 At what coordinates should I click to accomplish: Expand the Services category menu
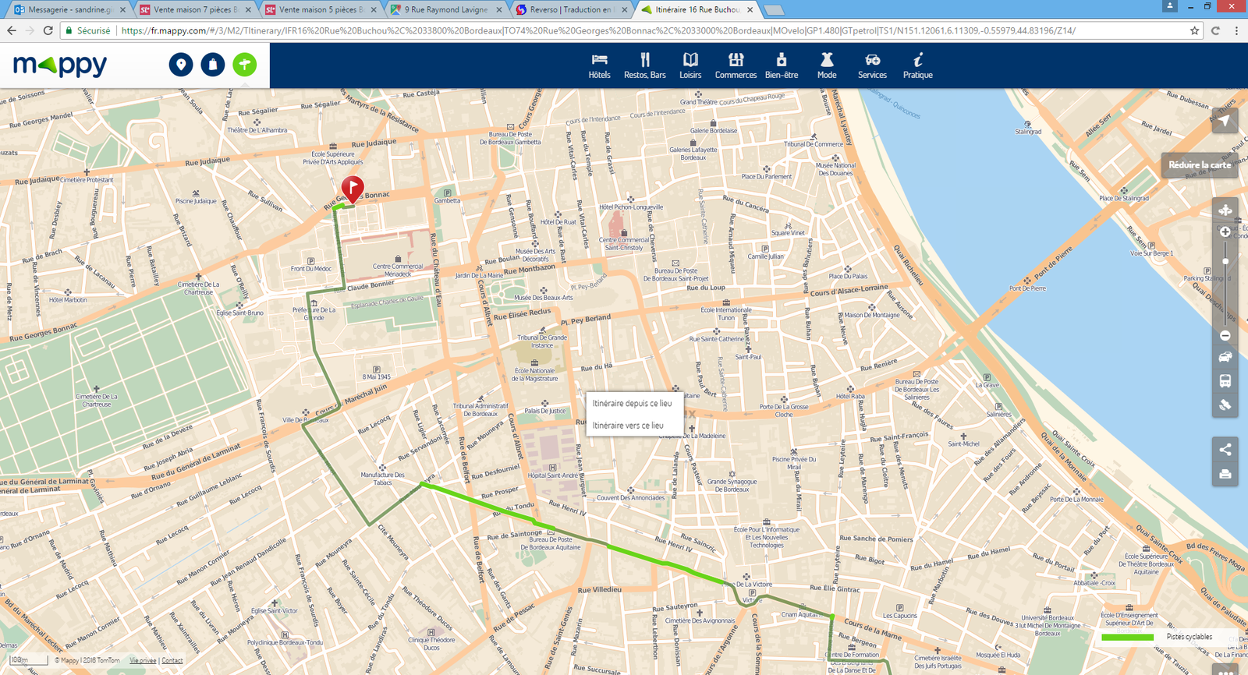tap(872, 65)
